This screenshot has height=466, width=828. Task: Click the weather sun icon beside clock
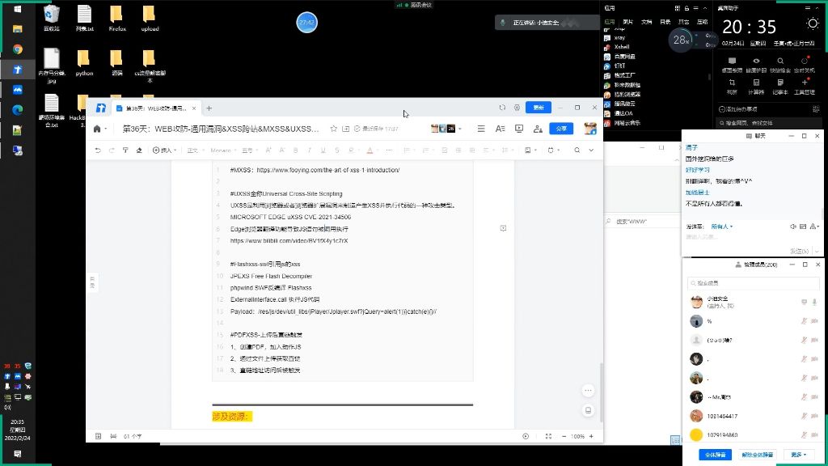point(813,23)
